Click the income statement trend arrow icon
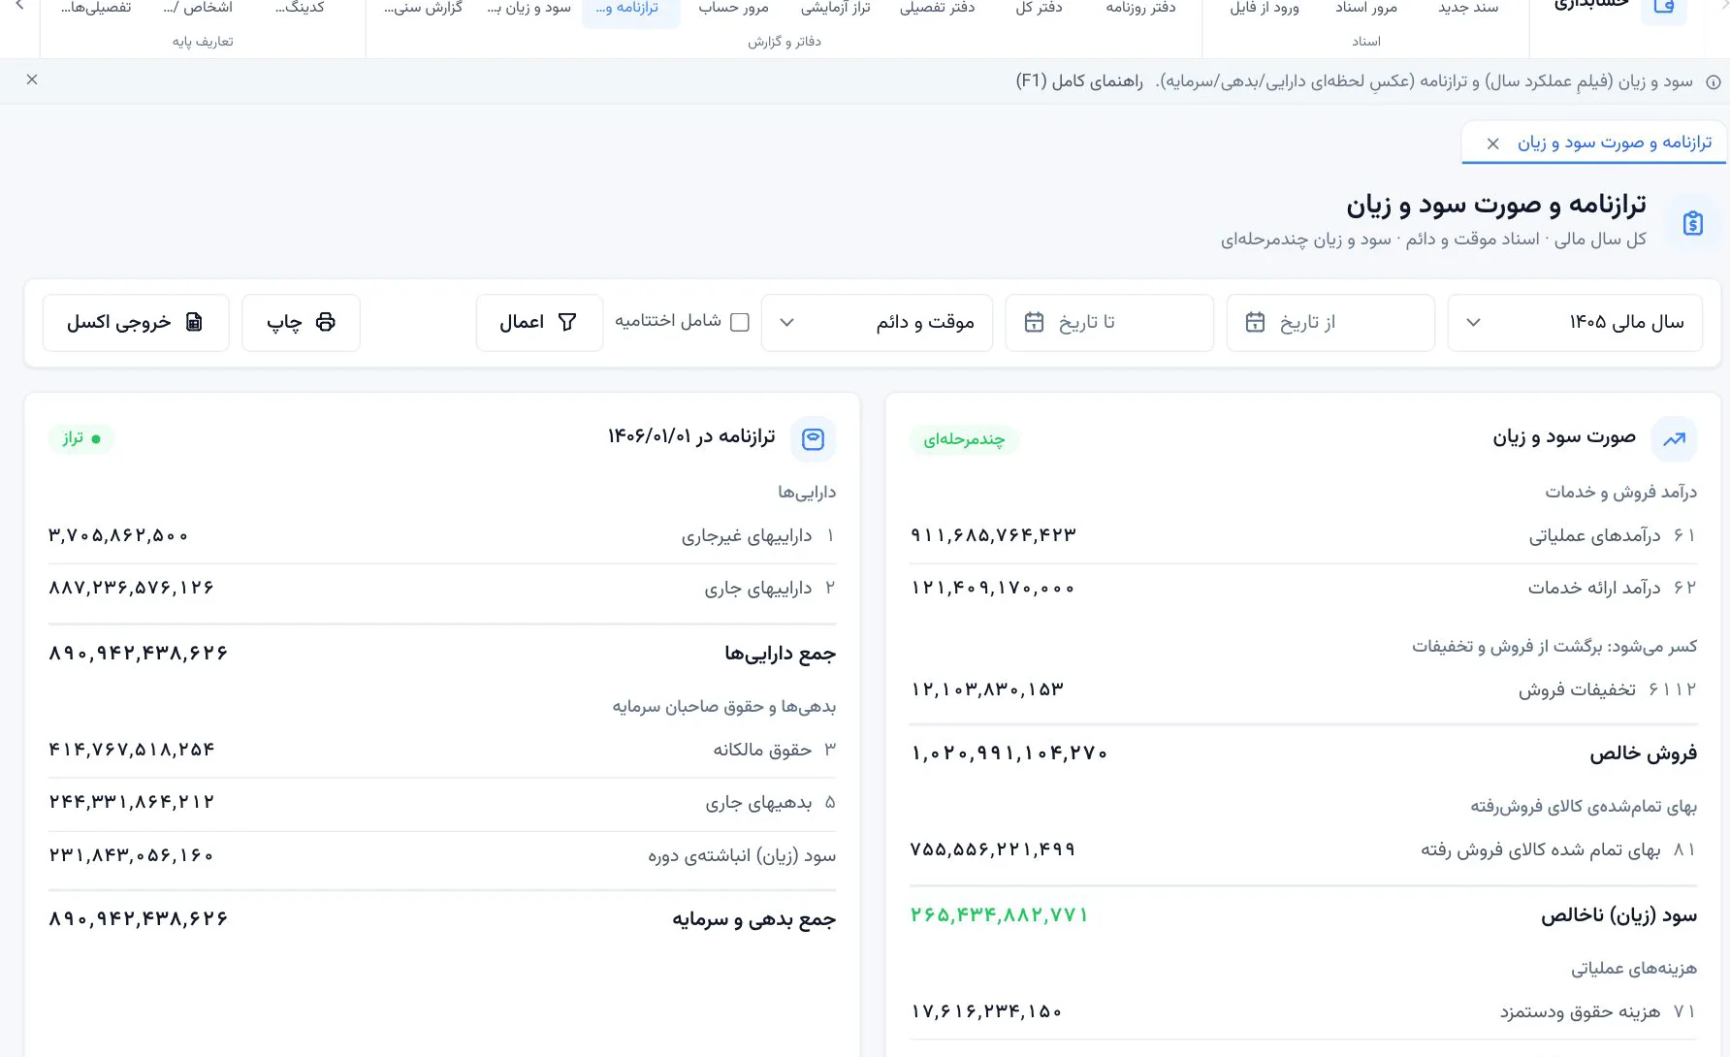The image size is (1730, 1057). (1675, 439)
